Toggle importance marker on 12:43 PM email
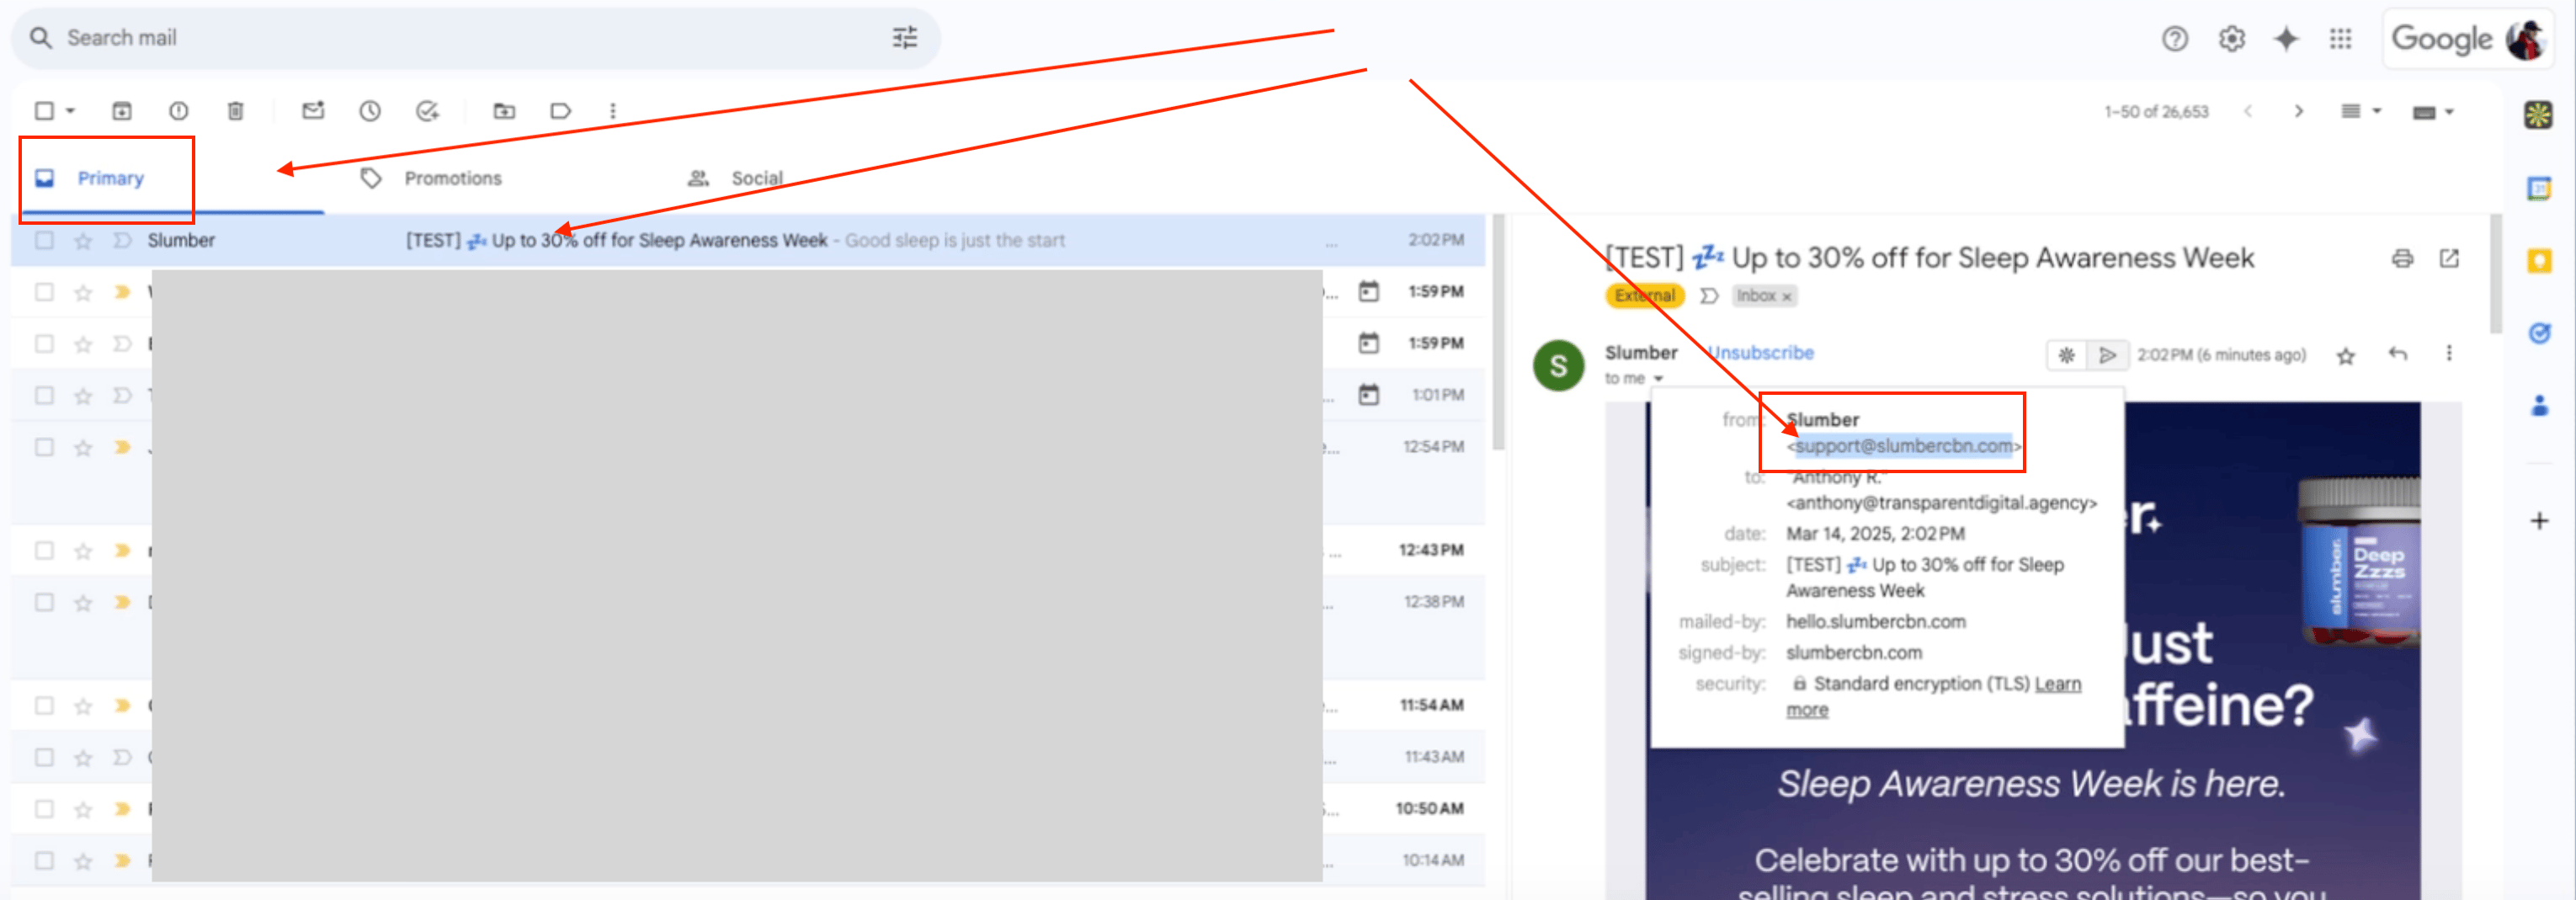This screenshot has width=2576, height=900. (x=122, y=550)
